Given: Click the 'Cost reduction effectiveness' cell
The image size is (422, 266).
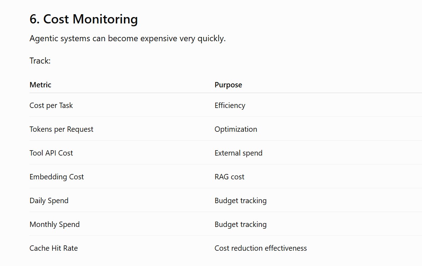Looking at the screenshot, I should [261, 248].
